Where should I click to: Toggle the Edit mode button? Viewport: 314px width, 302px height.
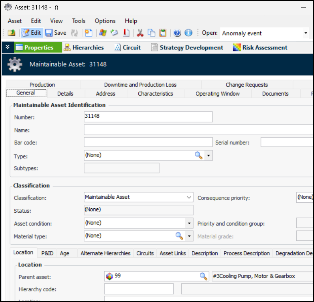click(x=32, y=33)
